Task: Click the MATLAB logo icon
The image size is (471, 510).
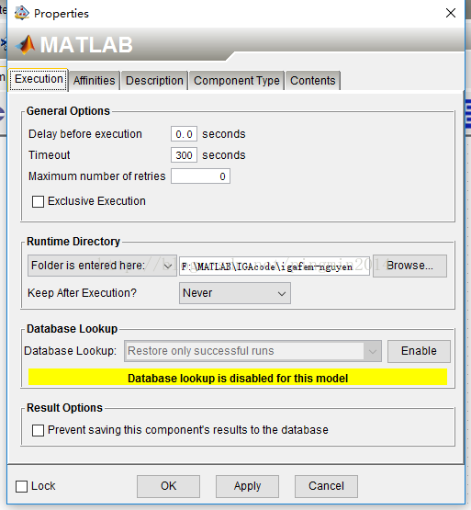Action: click(x=26, y=44)
